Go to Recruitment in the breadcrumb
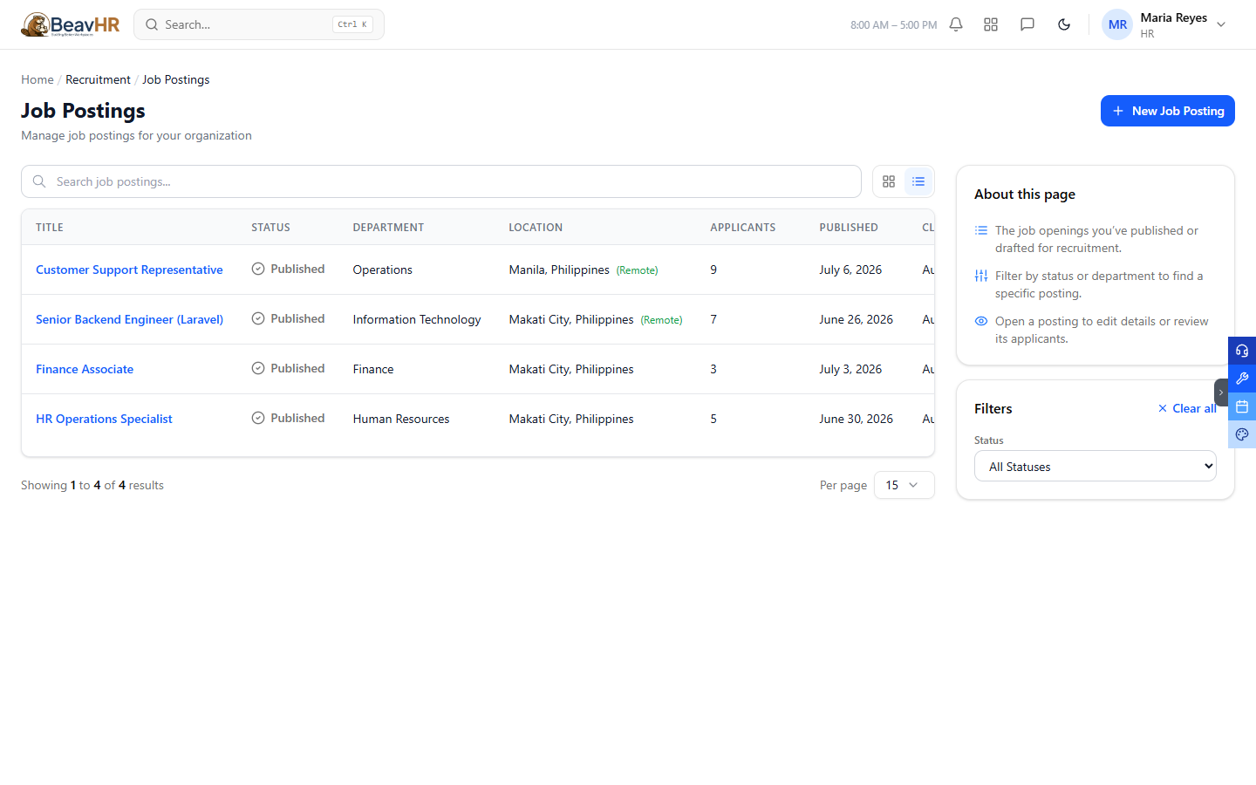The height and width of the screenshot is (785, 1256). pyautogui.click(x=98, y=79)
